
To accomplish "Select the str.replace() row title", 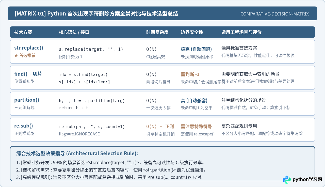I will (29, 48).
